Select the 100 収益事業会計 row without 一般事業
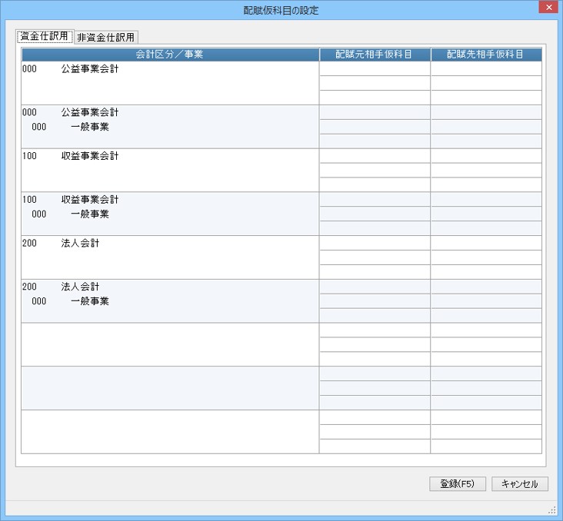This screenshot has width=563, height=521. click(x=170, y=171)
